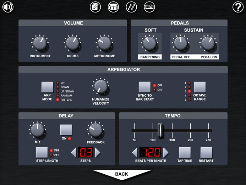
Task: Select the 1/8T step length LED
Action: (51, 155)
